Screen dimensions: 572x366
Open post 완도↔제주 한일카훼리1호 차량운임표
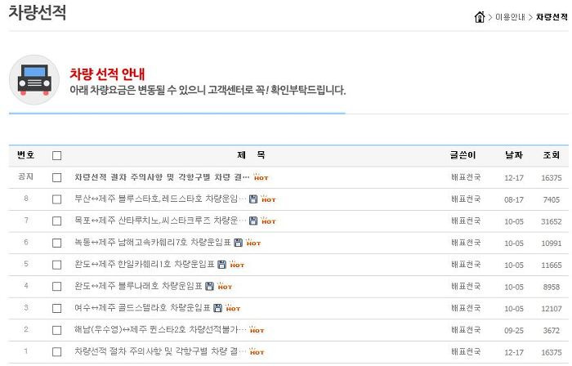[145, 265]
